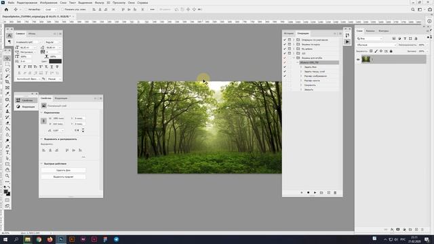The width and height of the screenshot is (434, 244).
Task: Expand the GS action set
Action: [x=294, y=54]
